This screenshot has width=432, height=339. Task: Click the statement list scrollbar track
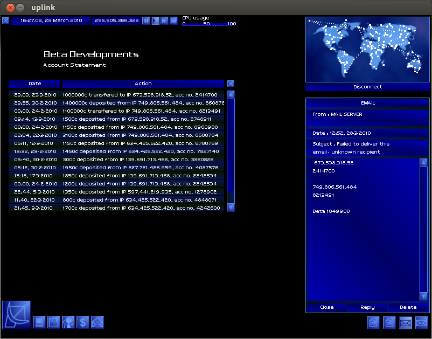point(231,151)
